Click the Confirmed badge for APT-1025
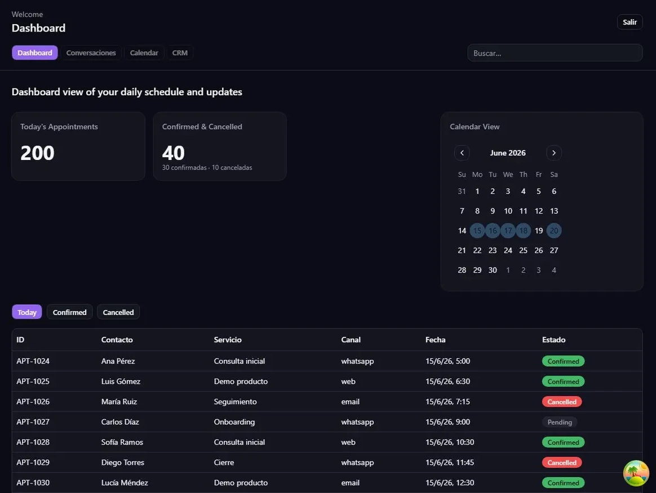The height and width of the screenshot is (493, 656). [563, 381]
